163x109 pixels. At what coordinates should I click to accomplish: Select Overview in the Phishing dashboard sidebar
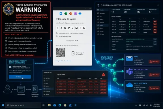pos(102,10)
